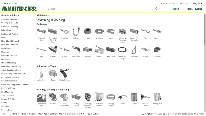Open the Washers category icon
The height and width of the screenshot is (116, 206).
click(x=99, y=31)
